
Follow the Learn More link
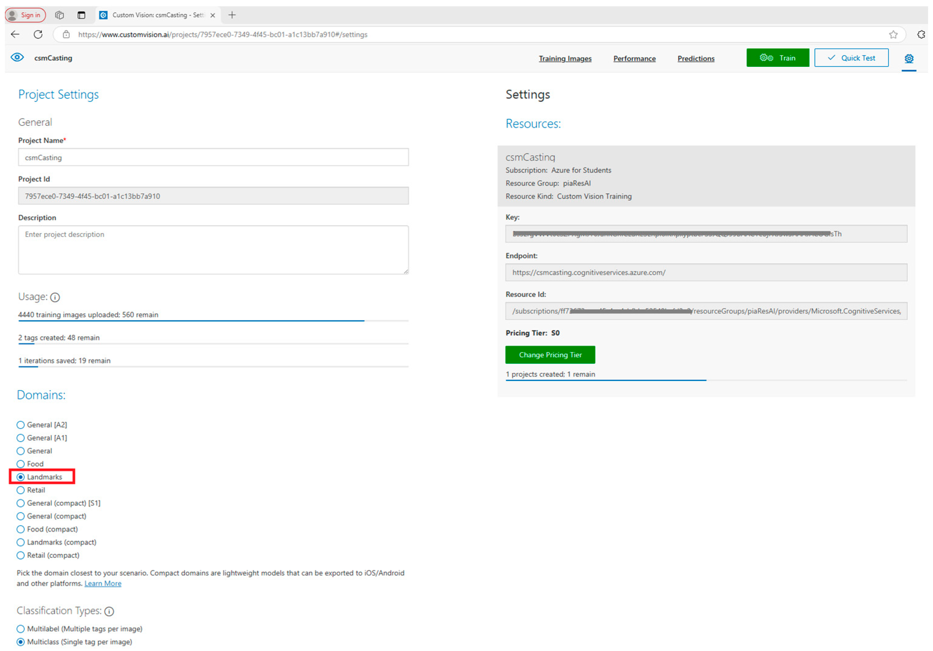point(103,583)
